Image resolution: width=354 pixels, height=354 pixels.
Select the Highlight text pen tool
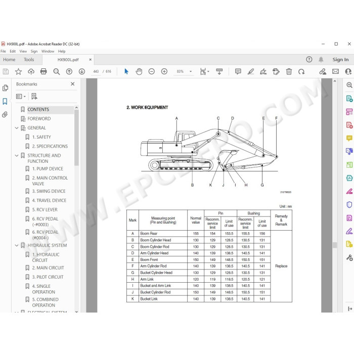click(x=251, y=72)
